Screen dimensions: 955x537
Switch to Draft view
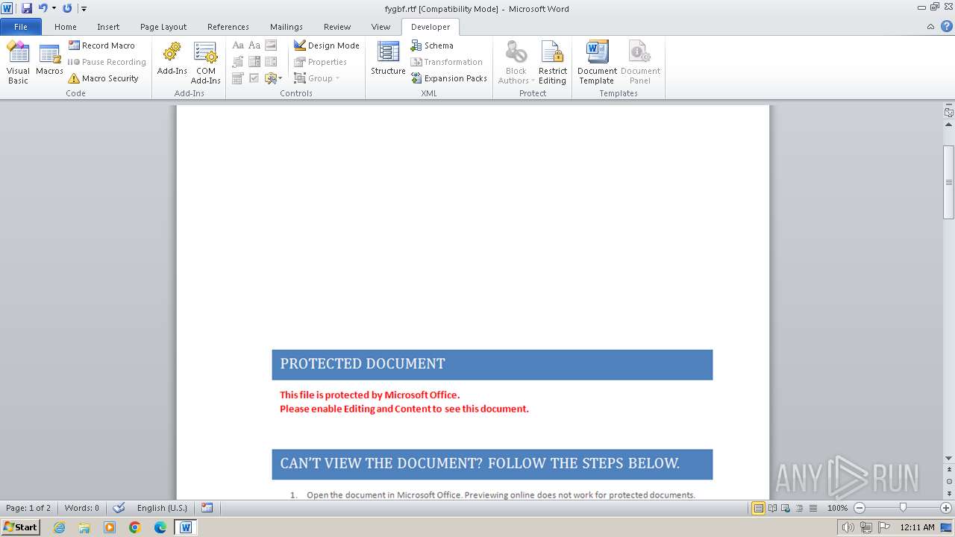tap(812, 508)
